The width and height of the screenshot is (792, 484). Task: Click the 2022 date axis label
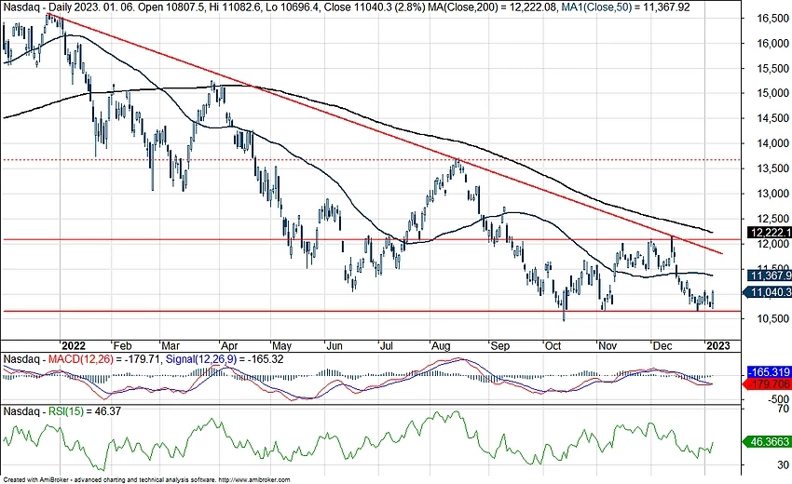[74, 346]
